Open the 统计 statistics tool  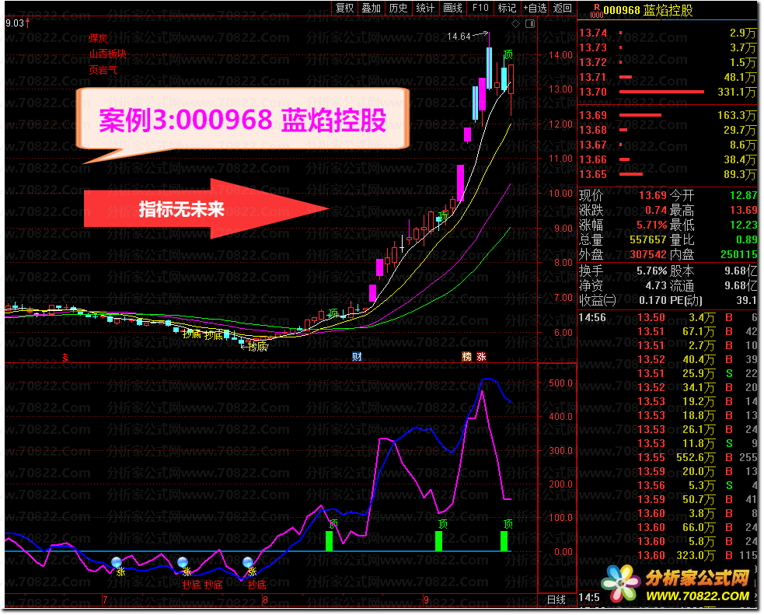(x=425, y=8)
